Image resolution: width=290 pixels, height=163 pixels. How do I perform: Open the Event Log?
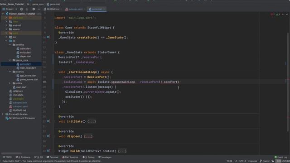[x=281, y=157]
